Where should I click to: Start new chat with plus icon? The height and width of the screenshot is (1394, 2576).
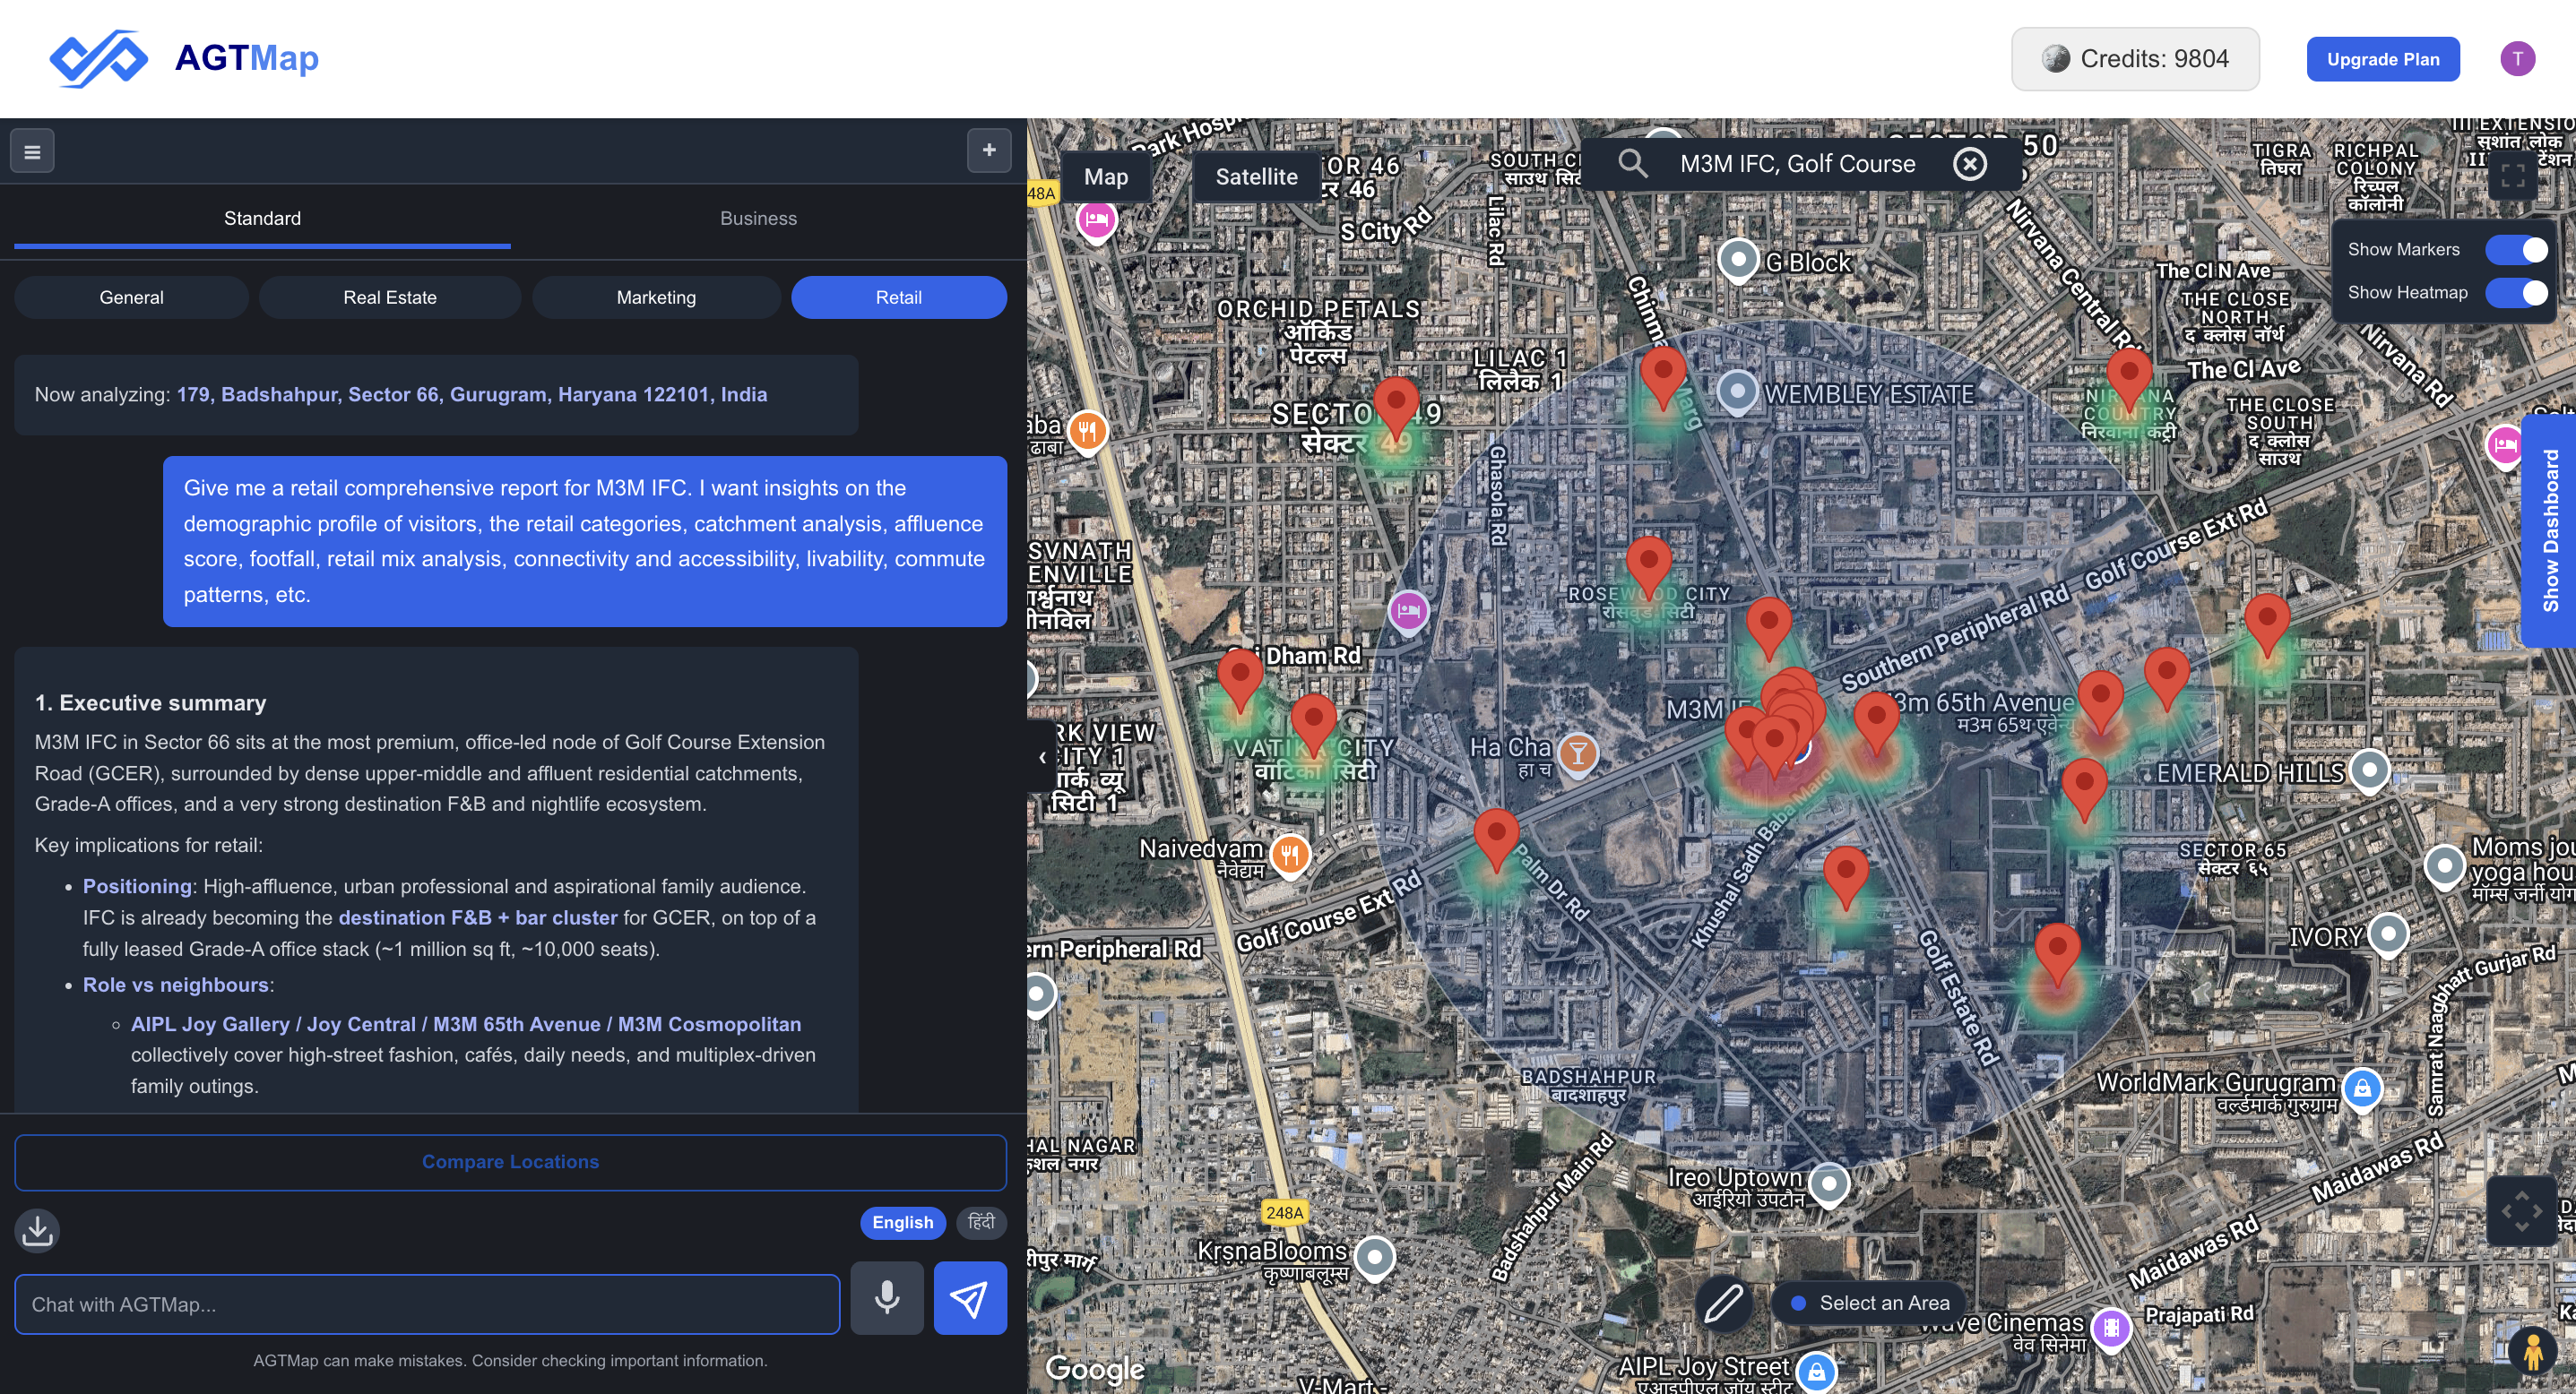[988, 151]
